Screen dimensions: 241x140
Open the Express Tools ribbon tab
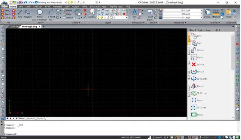point(116,6)
